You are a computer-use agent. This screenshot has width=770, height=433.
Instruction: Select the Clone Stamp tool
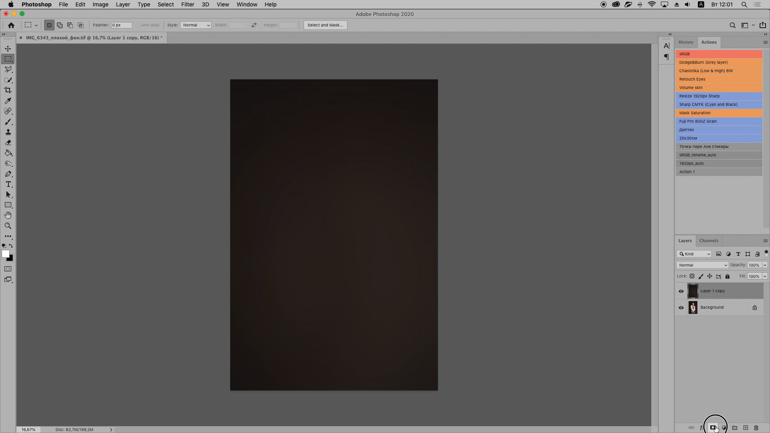click(8, 132)
